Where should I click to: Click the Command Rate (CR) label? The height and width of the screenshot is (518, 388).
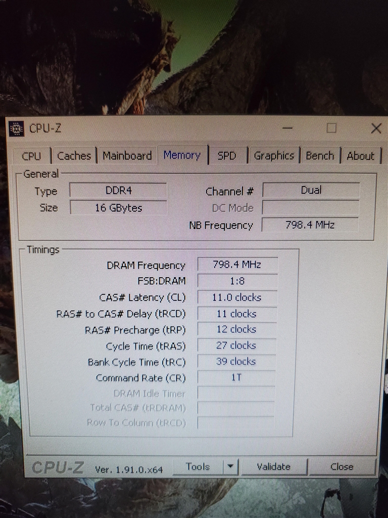(x=141, y=378)
